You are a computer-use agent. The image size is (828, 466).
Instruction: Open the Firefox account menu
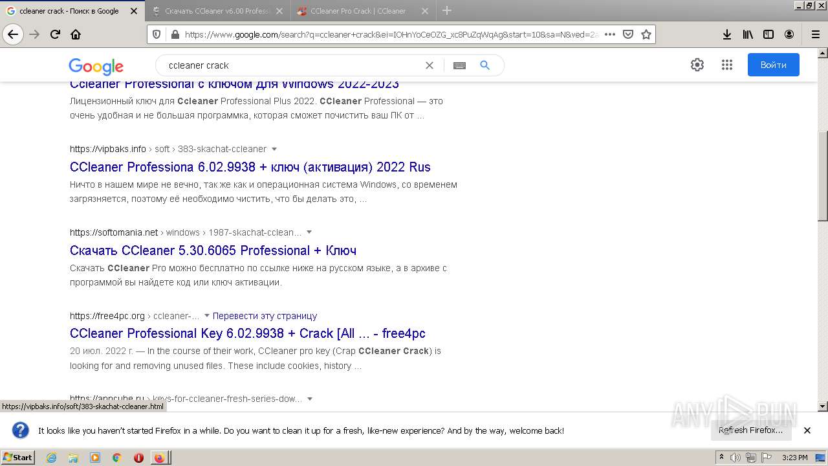coord(789,34)
